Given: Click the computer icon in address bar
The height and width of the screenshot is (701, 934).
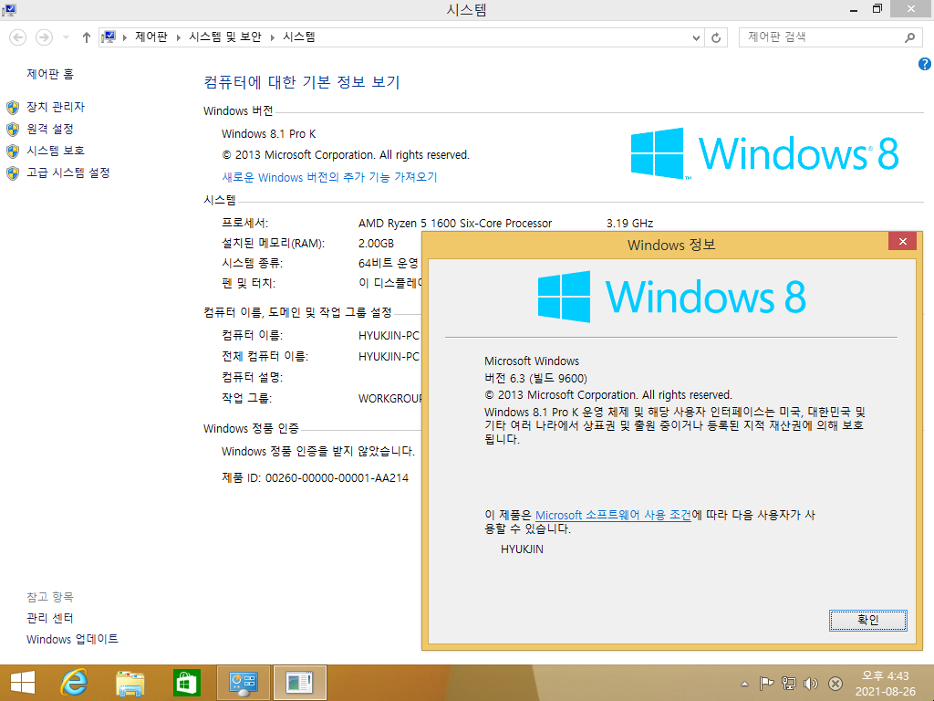Looking at the screenshot, I should 109,37.
